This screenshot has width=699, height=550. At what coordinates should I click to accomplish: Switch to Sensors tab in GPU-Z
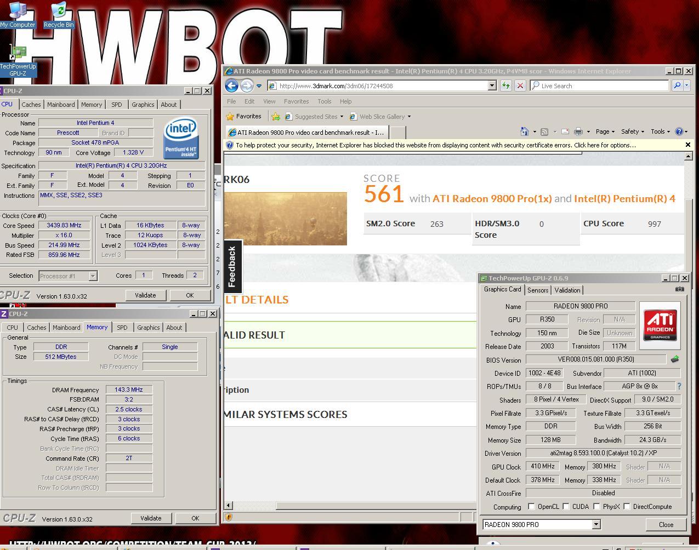[538, 290]
